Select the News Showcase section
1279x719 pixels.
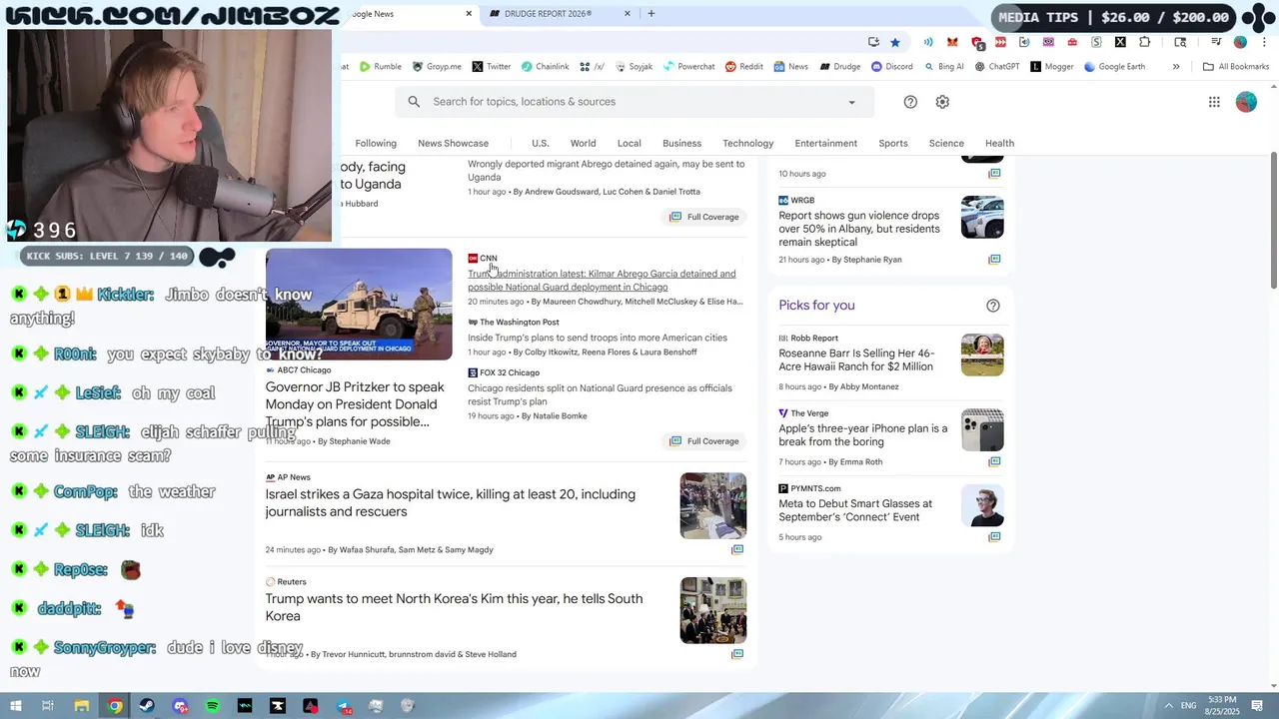point(453,143)
